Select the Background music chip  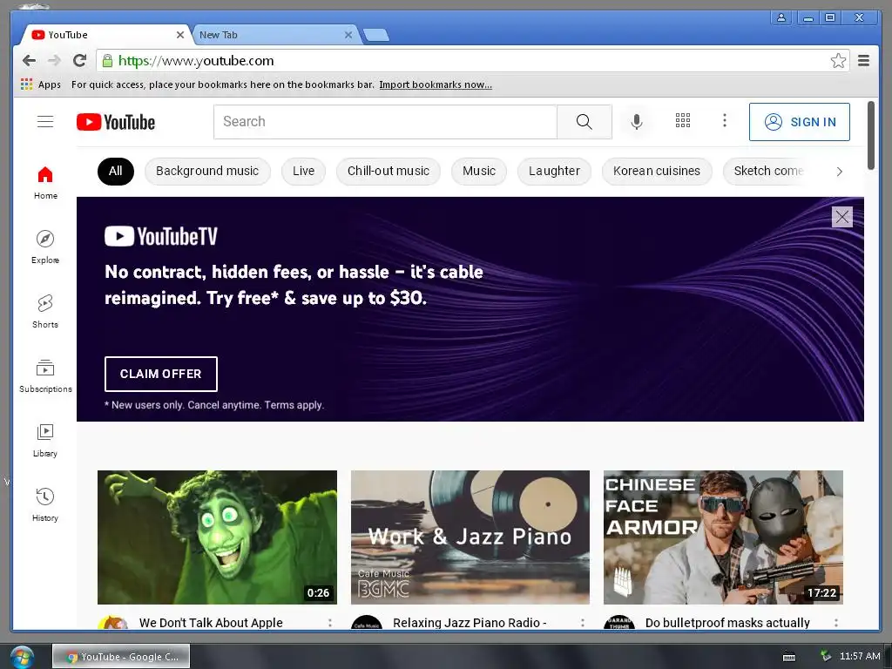(x=207, y=172)
